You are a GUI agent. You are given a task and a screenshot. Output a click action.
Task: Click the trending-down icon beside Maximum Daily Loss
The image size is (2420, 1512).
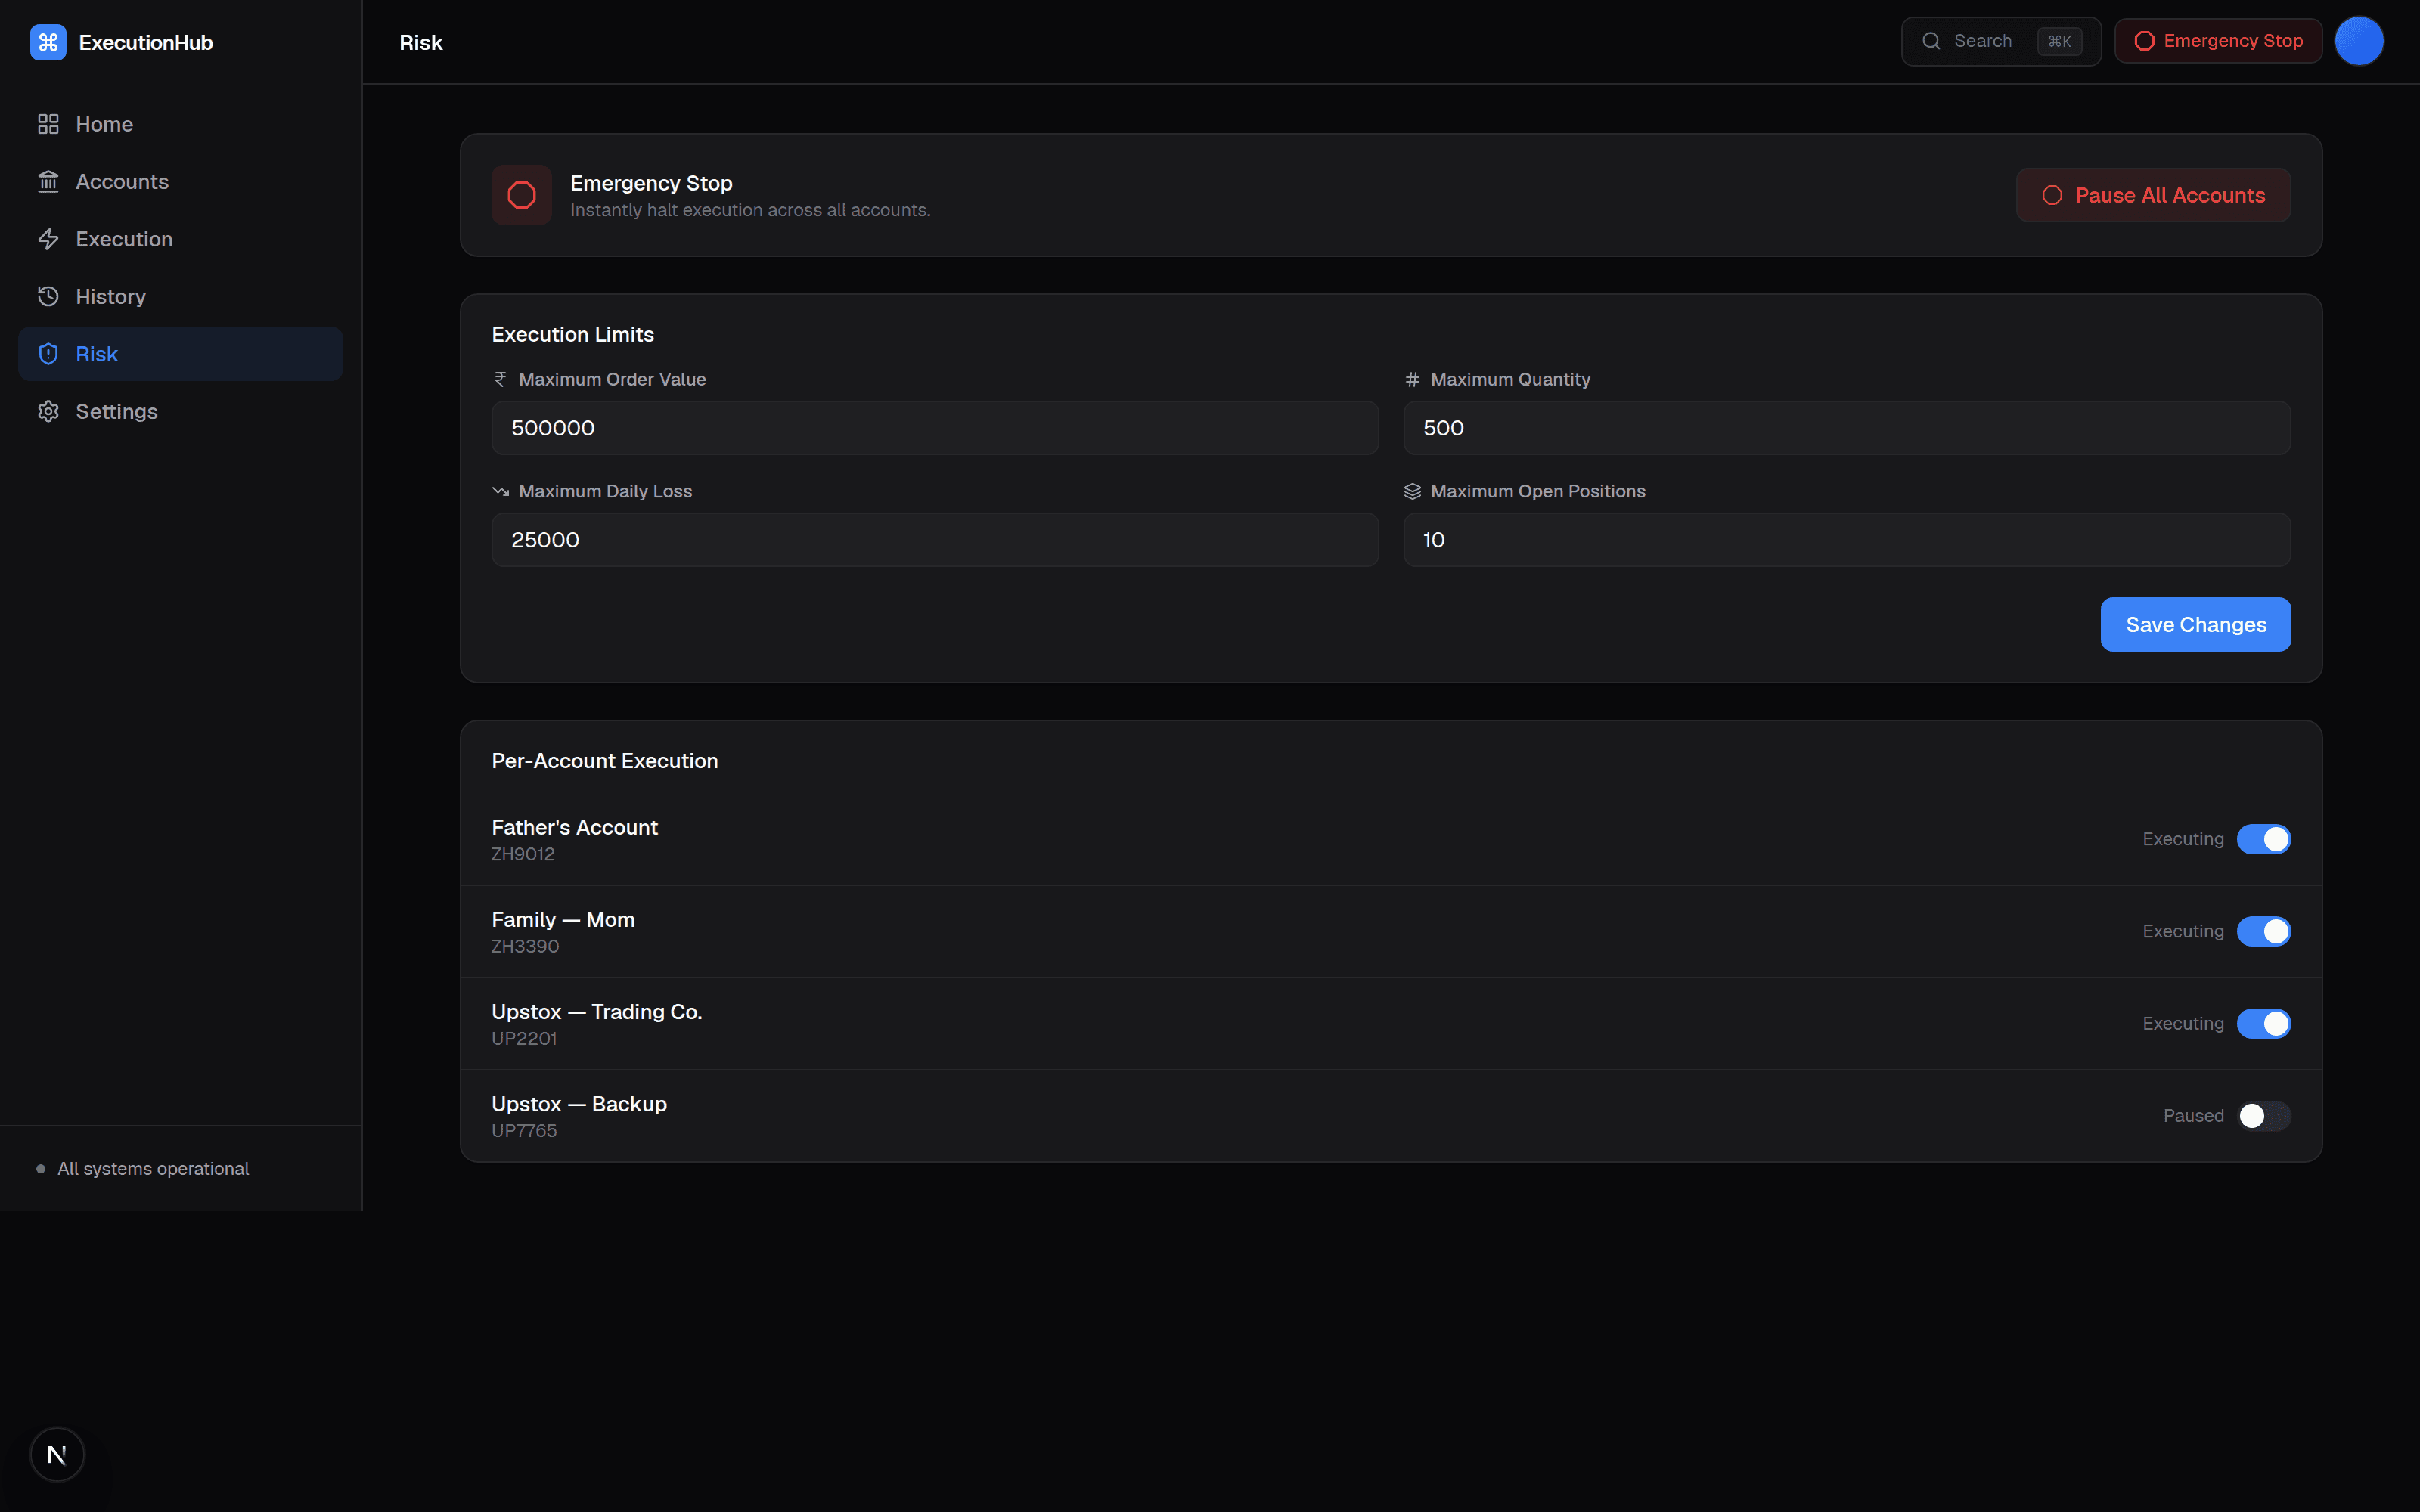(x=500, y=491)
